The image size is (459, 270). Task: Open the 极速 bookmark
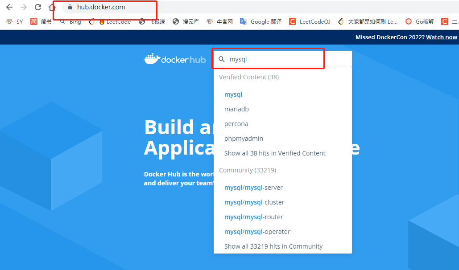pos(152,22)
